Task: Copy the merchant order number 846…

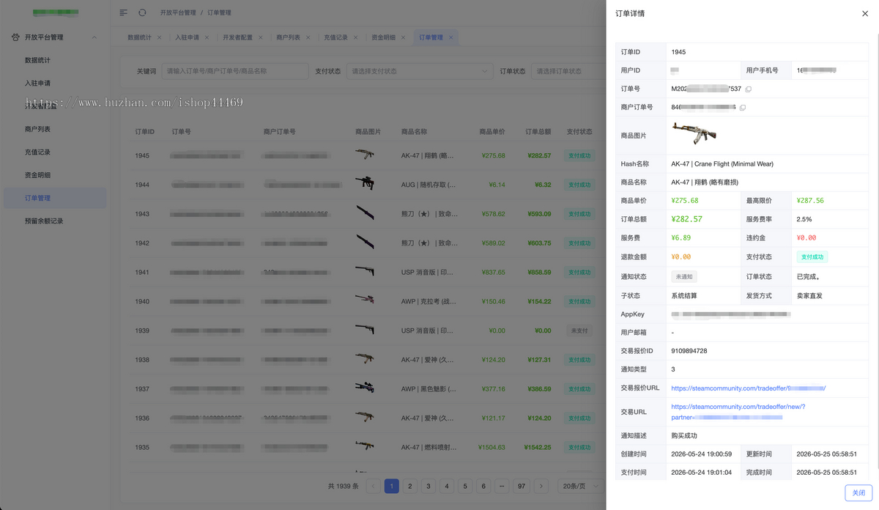Action: coord(743,107)
